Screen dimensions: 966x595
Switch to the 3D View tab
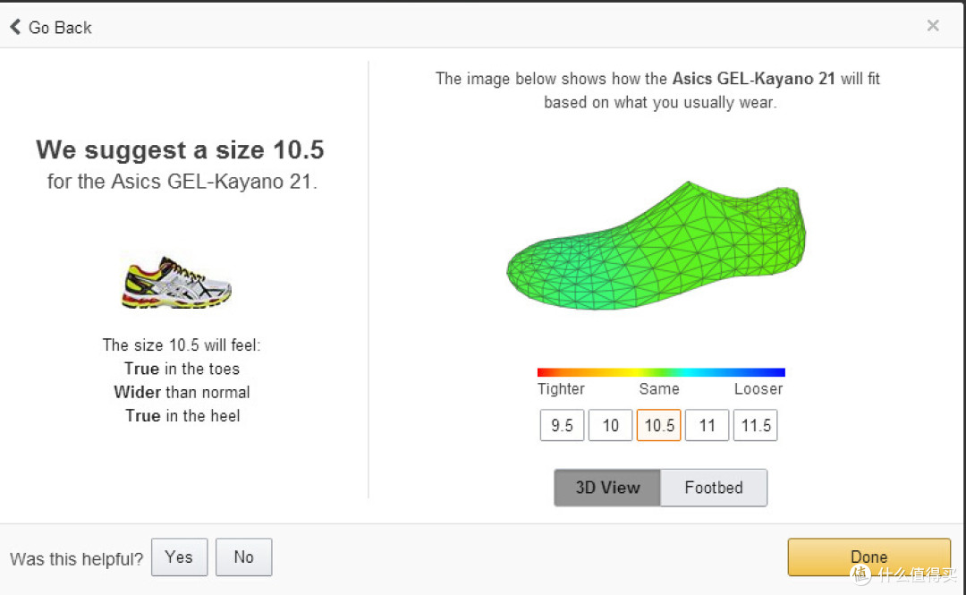tap(607, 488)
